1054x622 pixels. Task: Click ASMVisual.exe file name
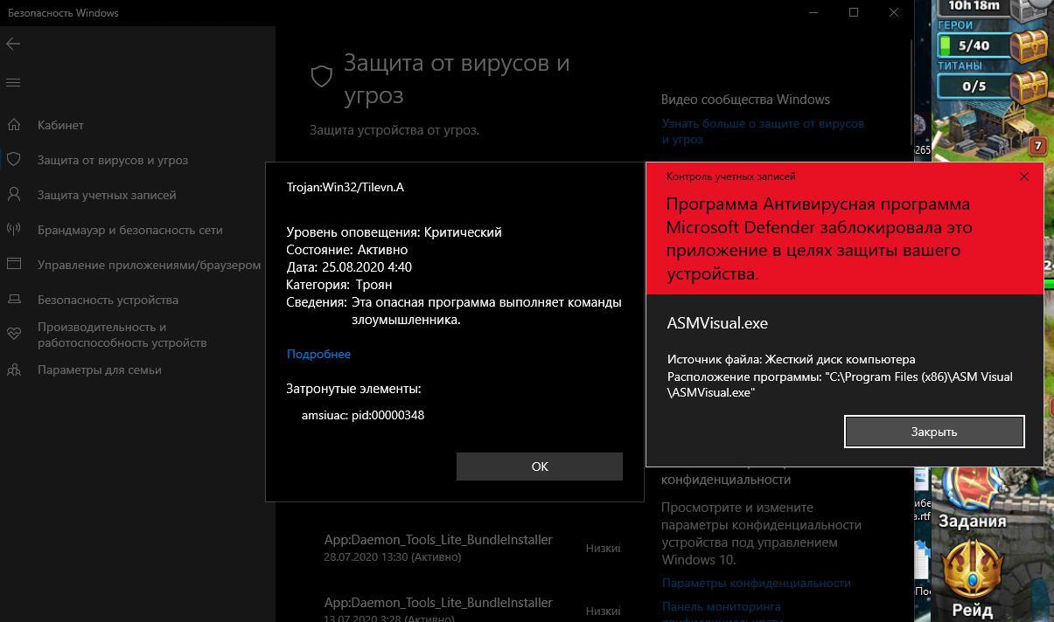click(x=717, y=322)
